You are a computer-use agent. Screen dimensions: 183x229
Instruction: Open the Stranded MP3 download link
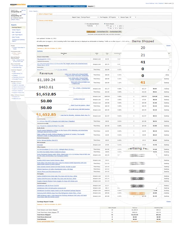click(40, 145)
